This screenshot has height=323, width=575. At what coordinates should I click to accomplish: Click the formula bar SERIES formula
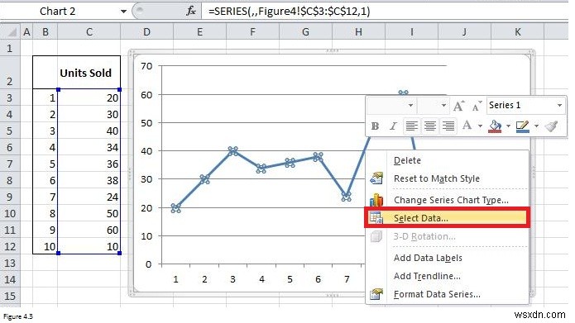(289, 12)
